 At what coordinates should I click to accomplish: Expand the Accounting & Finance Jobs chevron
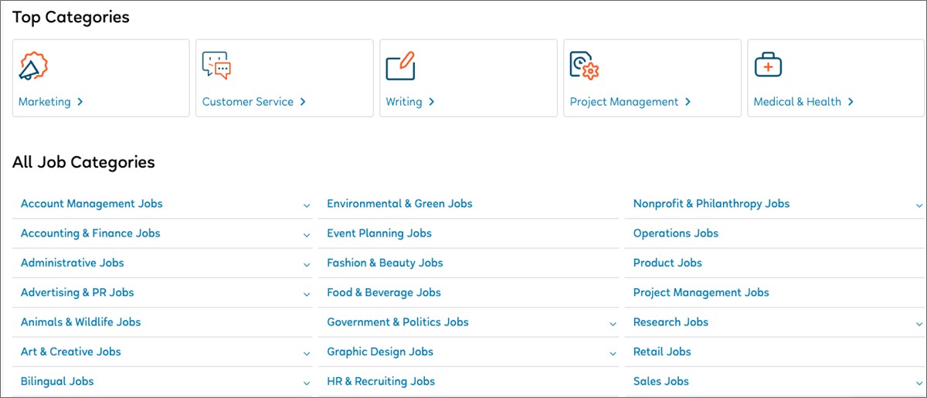[307, 235]
